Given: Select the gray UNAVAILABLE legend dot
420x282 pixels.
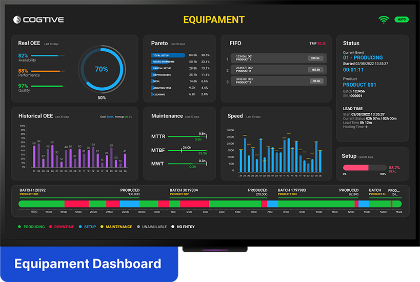Looking at the screenshot, I should (x=138, y=227).
